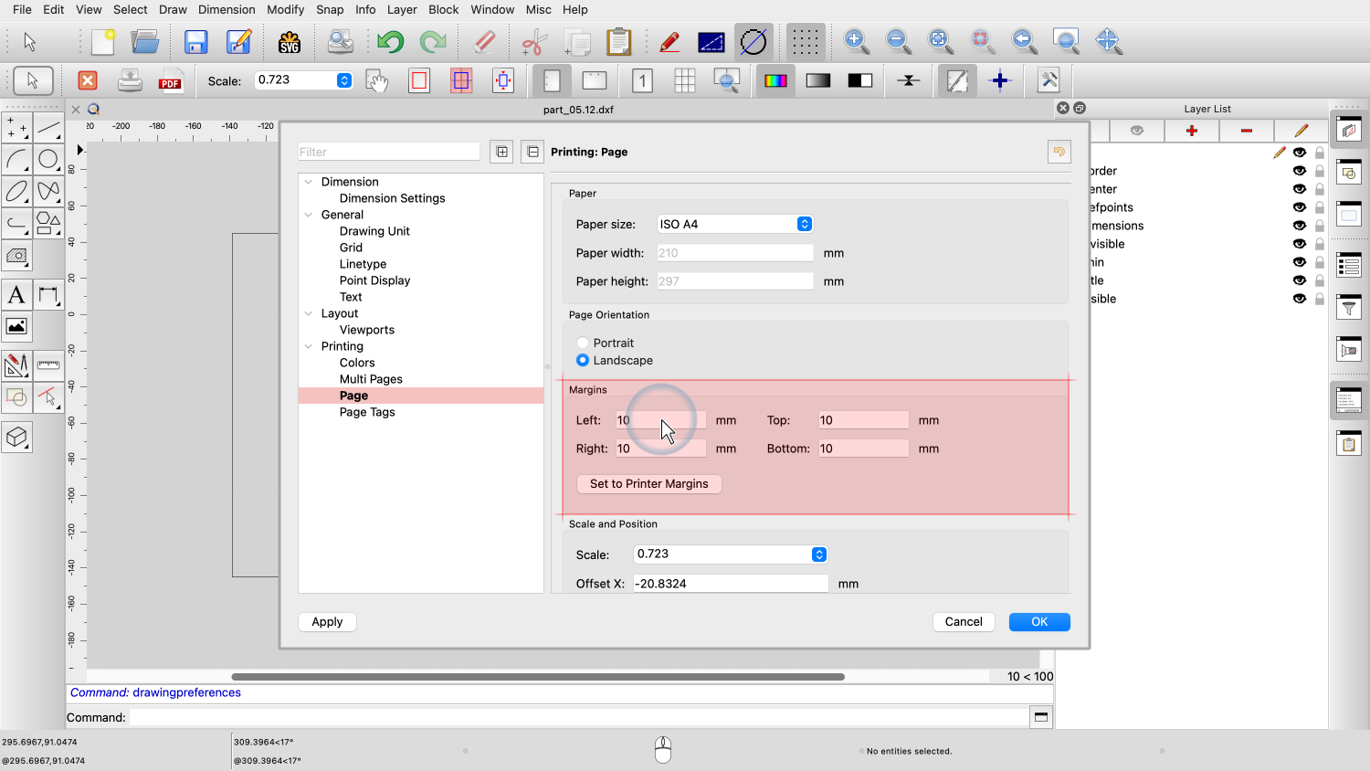Toggle visibility eye of the top layer
The image size is (1370, 771).
[x=1299, y=153]
